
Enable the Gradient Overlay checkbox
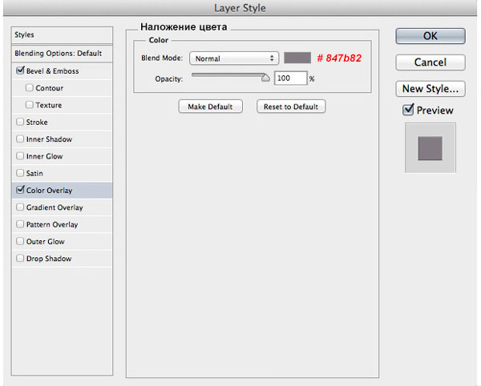pyautogui.click(x=20, y=207)
